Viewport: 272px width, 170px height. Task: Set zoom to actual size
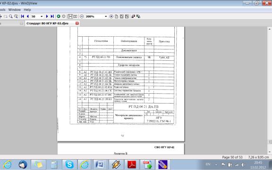point(117,16)
